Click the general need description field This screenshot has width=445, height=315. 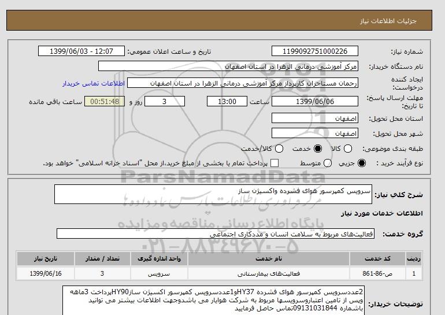tap(213, 194)
